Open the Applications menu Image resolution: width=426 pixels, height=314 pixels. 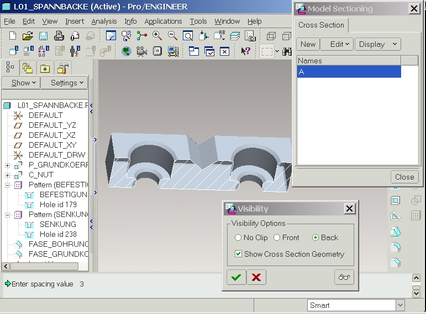pyautogui.click(x=162, y=21)
